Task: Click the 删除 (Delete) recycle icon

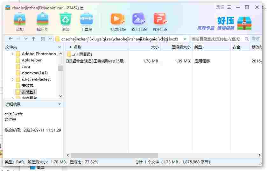Action: click(x=65, y=22)
